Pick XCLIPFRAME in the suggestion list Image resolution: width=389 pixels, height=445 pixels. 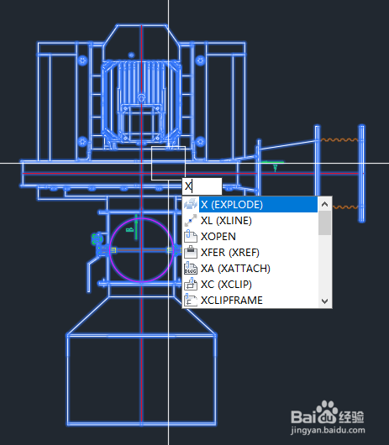[x=250, y=300]
